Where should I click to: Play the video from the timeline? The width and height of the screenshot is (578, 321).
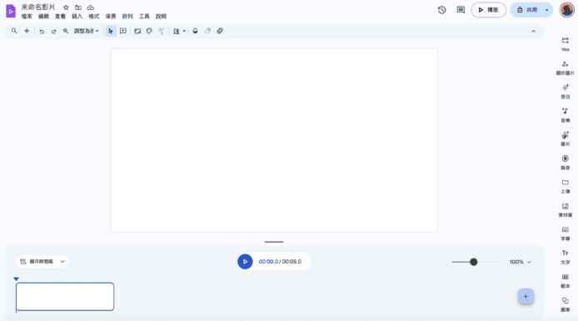tap(245, 262)
